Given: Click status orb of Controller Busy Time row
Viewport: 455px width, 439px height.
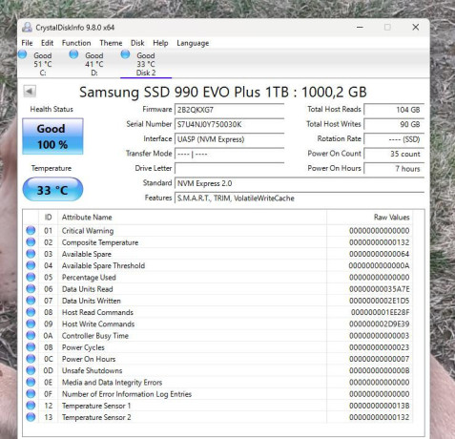Looking at the screenshot, I should tap(31, 335).
